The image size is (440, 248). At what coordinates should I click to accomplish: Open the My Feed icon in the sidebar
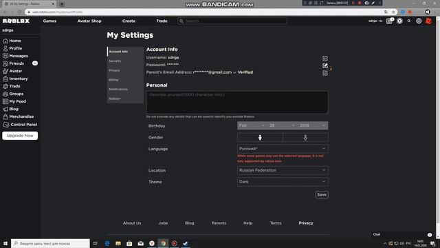[5, 101]
